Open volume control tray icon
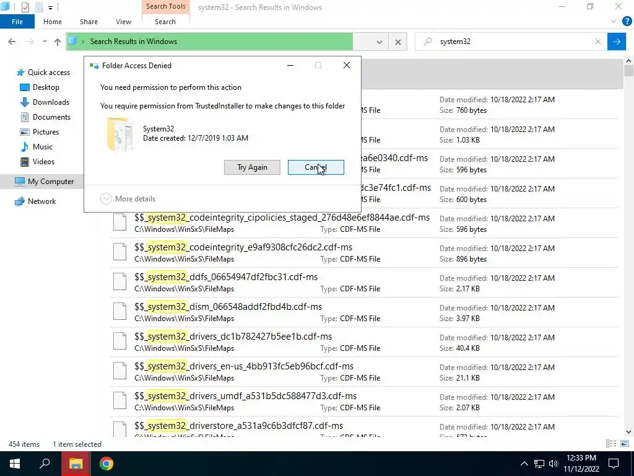 pyautogui.click(x=554, y=464)
